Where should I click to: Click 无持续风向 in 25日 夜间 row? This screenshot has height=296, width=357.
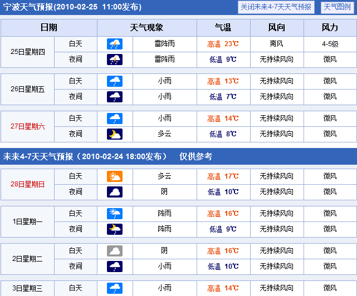[x=277, y=60]
